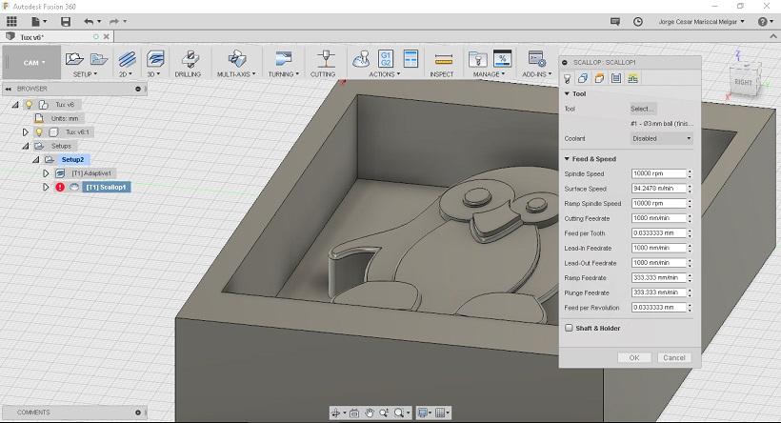Click the RIGHT face of the view cube
Viewport: 781px width, 423px height.
(x=743, y=82)
